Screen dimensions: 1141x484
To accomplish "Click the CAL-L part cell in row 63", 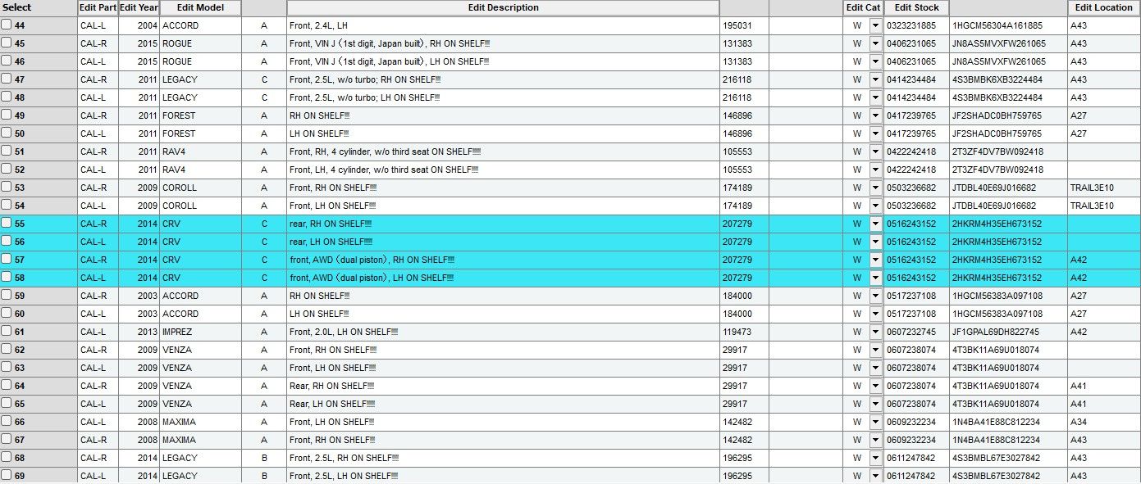I will coord(98,368).
